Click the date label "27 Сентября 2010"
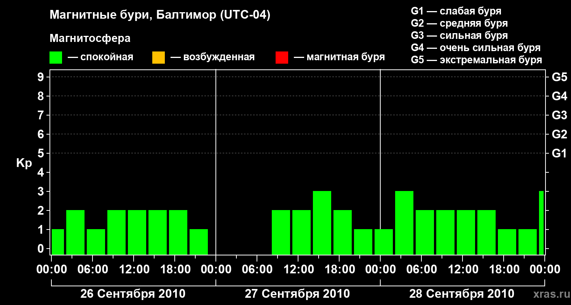The image size is (571, 305). point(297,294)
